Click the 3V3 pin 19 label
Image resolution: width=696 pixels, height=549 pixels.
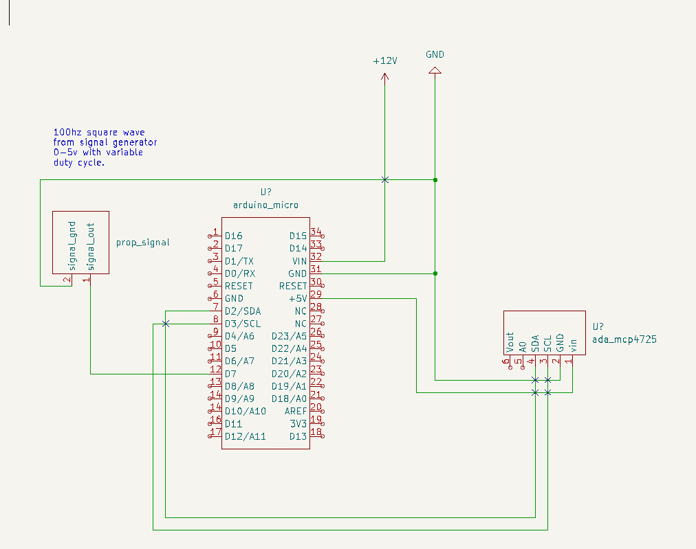[298, 424]
